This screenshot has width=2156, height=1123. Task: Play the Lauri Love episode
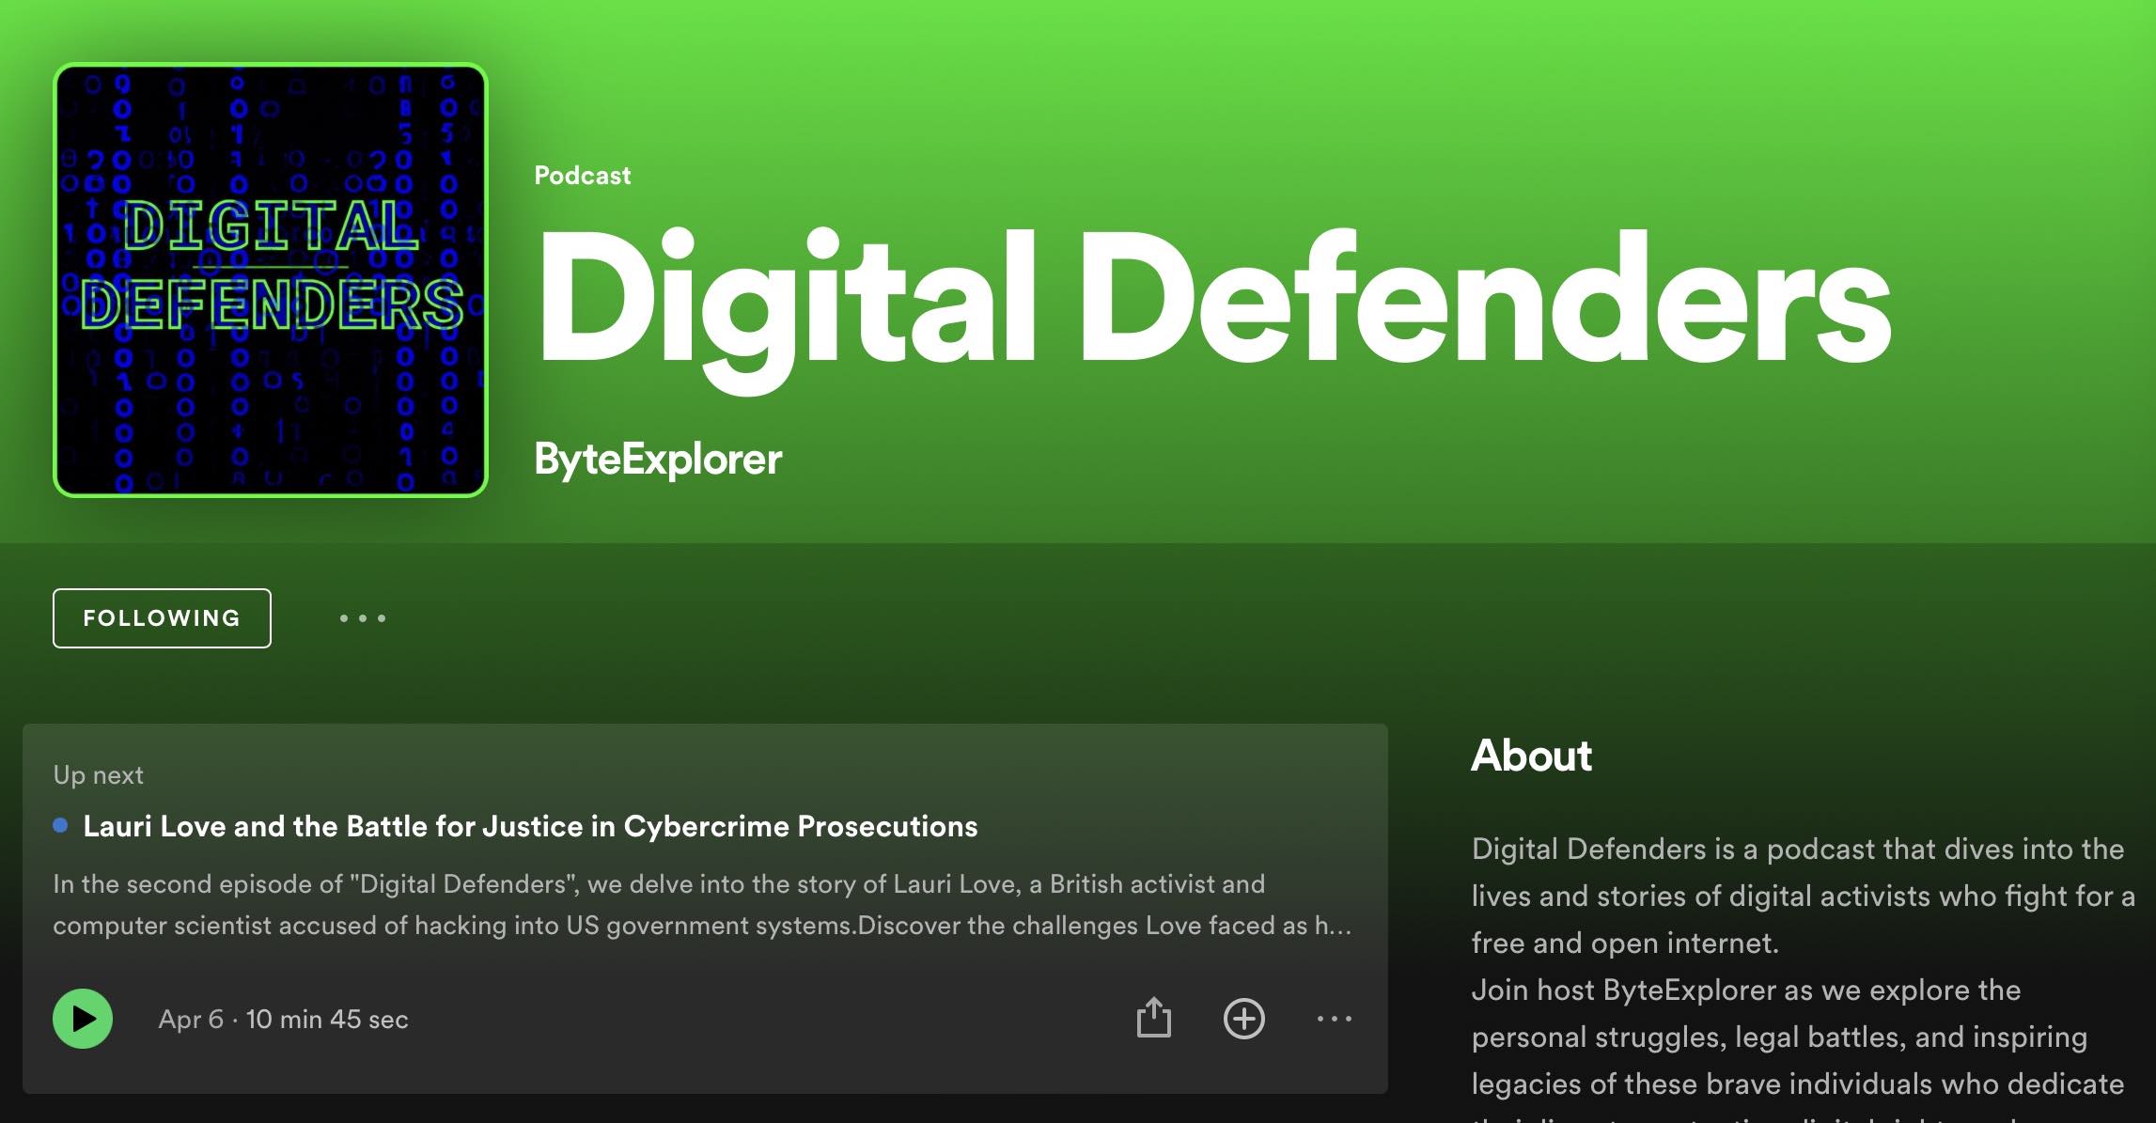pyautogui.click(x=83, y=1019)
